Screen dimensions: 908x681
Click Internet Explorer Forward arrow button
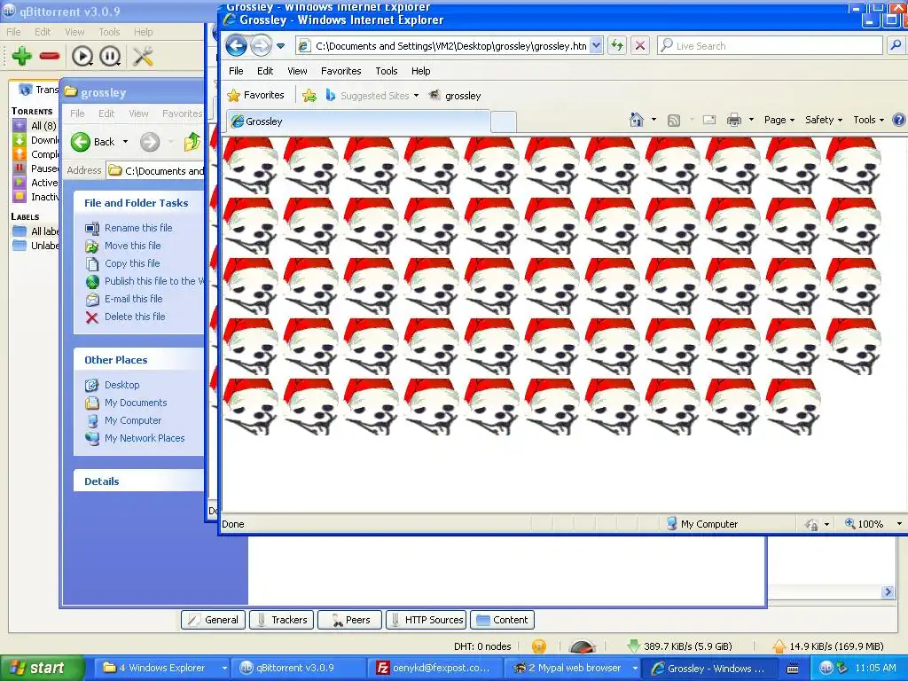tap(261, 46)
